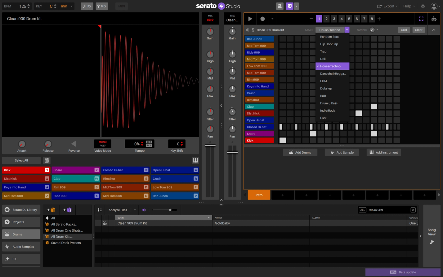Open full screen mode for the sequencer
This screenshot has width=443, height=277.
click(x=421, y=19)
